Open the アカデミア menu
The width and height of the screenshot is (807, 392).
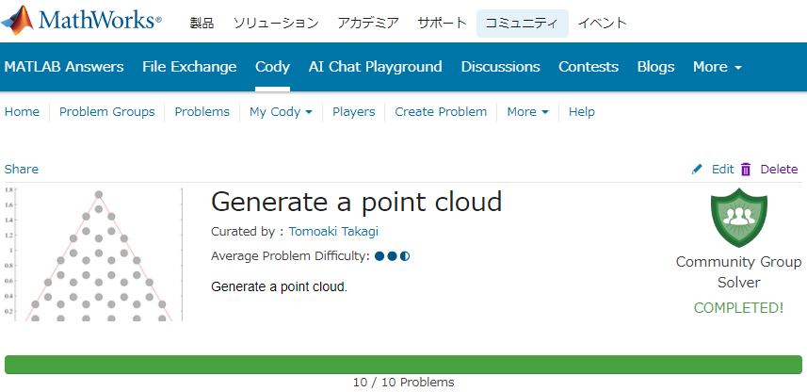(x=368, y=23)
